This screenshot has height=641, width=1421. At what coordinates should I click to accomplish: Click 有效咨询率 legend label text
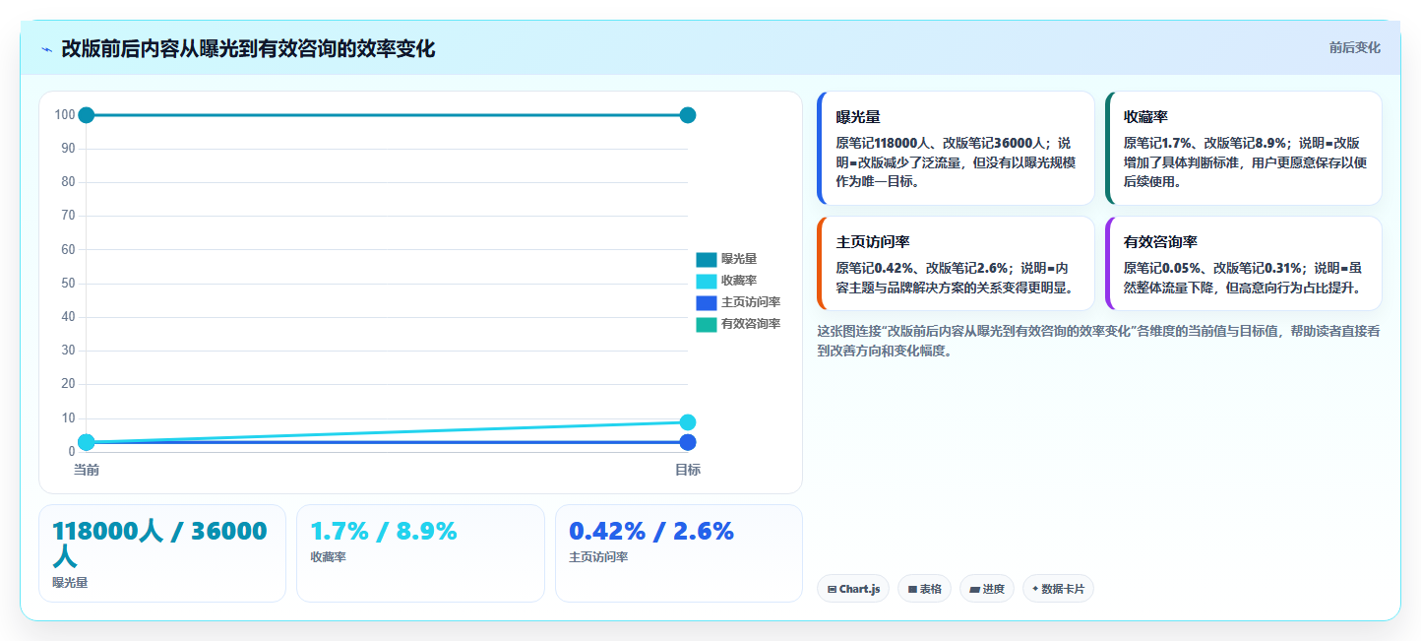coord(751,324)
